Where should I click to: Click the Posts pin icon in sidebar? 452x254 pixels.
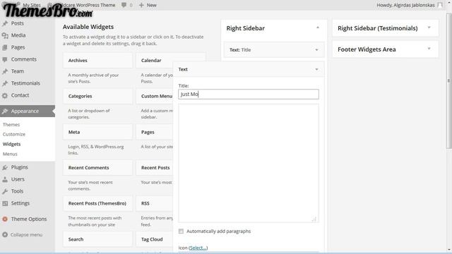tap(5, 23)
